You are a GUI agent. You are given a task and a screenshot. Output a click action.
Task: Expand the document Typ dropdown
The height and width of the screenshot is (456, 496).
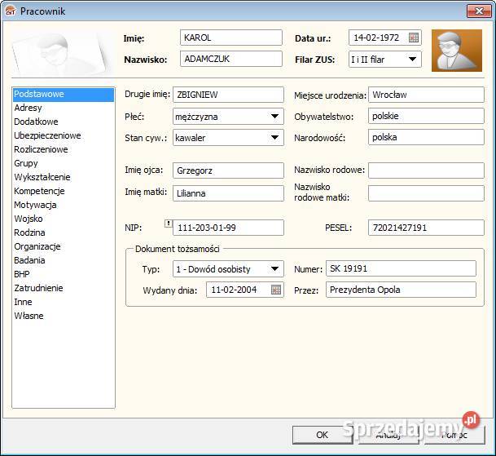pyautogui.click(x=275, y=269)
